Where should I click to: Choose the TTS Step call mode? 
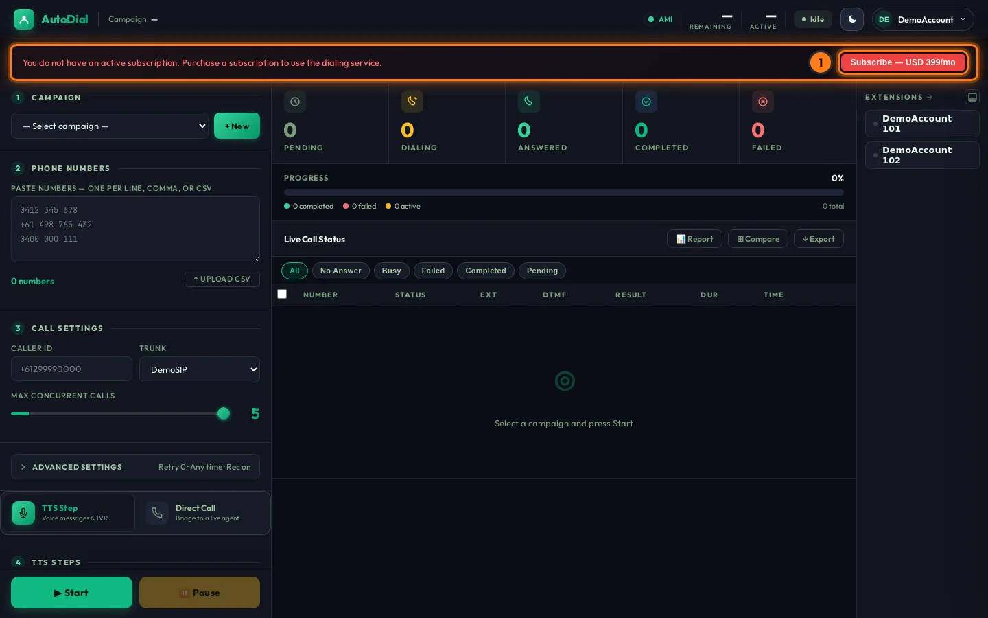69,513
